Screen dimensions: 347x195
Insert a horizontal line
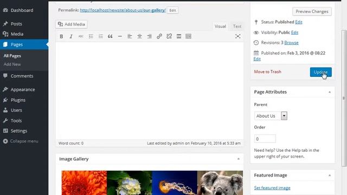pos(120,36)
